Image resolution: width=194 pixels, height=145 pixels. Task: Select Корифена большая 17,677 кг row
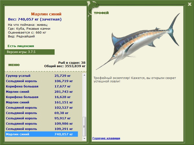point(42,86)
